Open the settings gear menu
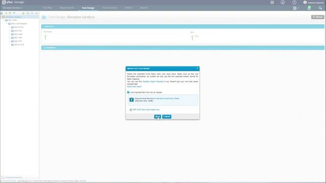326x183 pixels. 295,8
